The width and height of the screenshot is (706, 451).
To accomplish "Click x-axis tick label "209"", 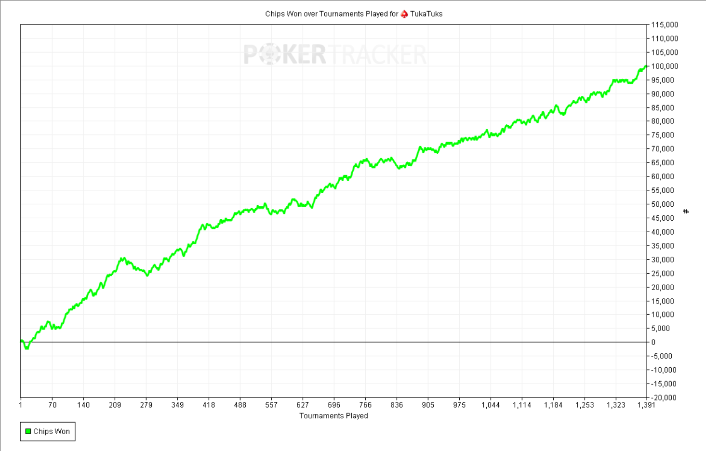I will tap(115, 405).
